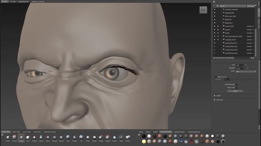Apply the blue ring material preset
261x146 pixels.
[x=181, y=142]
